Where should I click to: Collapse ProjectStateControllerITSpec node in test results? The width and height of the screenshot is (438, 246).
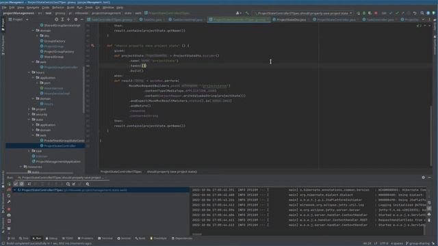(x=14, y=190)
